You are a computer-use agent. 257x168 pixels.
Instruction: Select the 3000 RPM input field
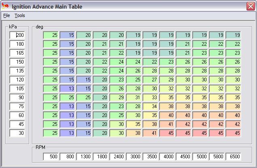[134, 157]
